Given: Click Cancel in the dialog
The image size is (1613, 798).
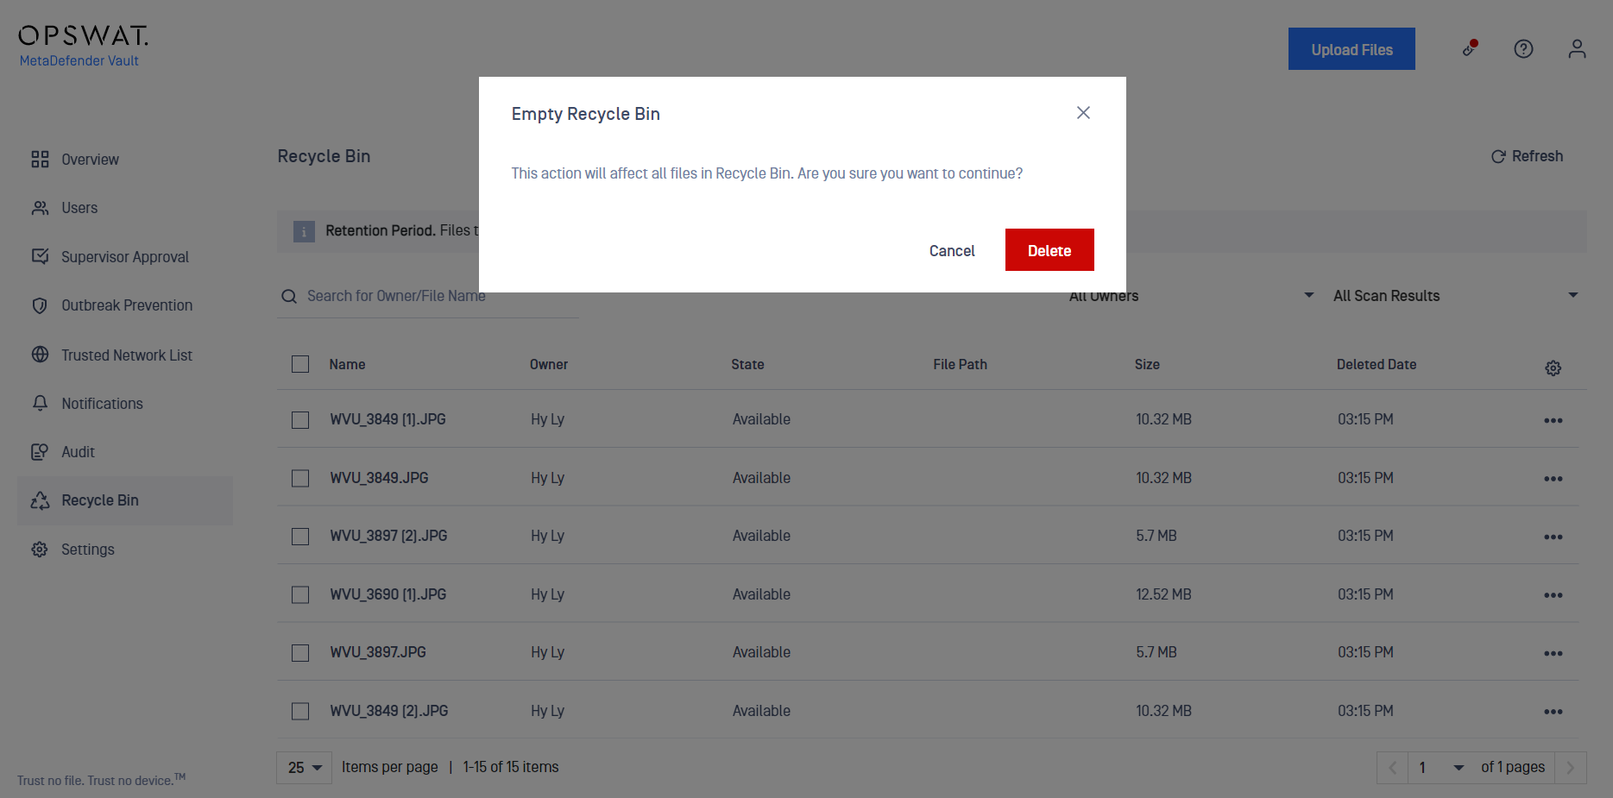Looking at the screenshot, I should (952, 250).
